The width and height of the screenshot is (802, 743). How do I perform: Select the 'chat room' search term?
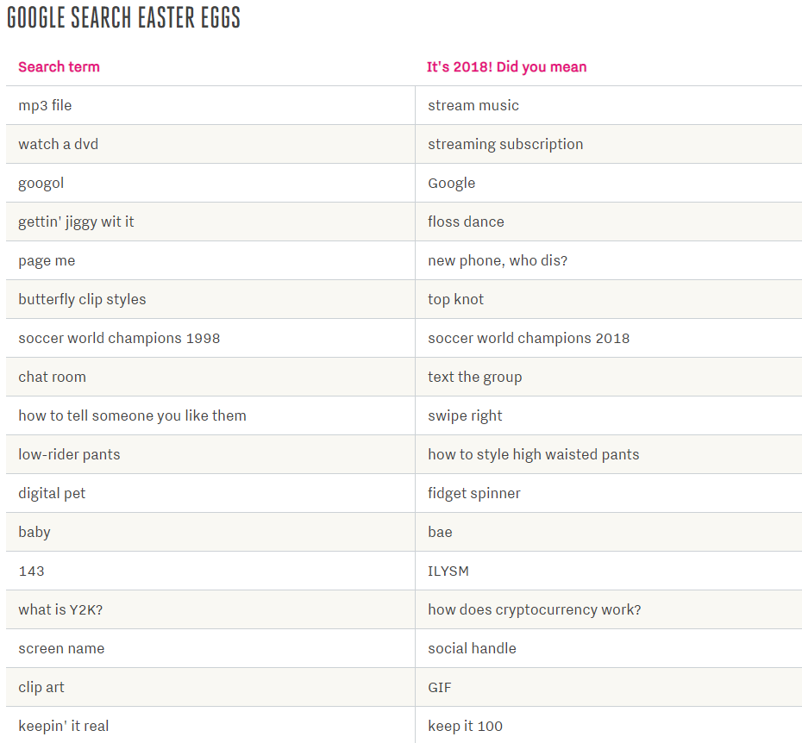pyautogui.click(x=52, y=378)
